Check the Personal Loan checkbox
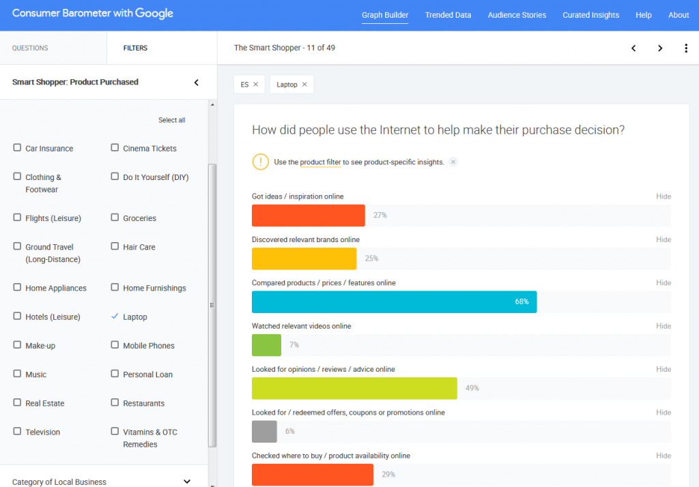The image size is (699, 487). 115,374
